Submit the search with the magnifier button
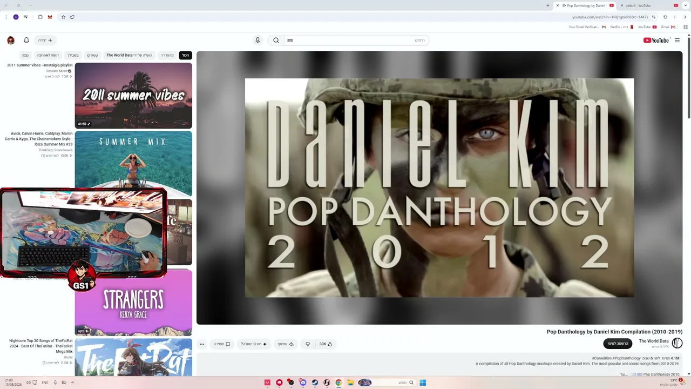Screen dimensions: 691x389 pyautogui.click(x=276, y=40)
